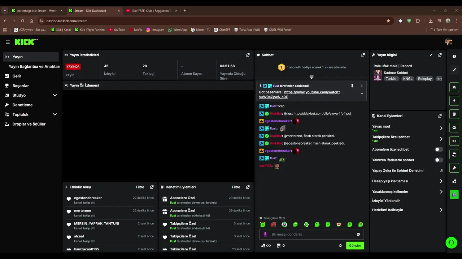Switch to the Club x Reggaeton YouTube tab
The height and width of the screenshot is (259, 462).
tap(151, 11)
